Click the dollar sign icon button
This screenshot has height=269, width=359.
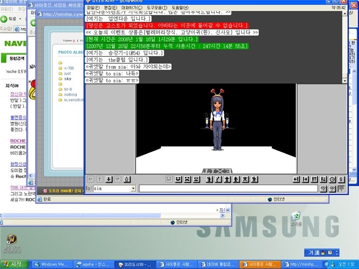point(341,179)
